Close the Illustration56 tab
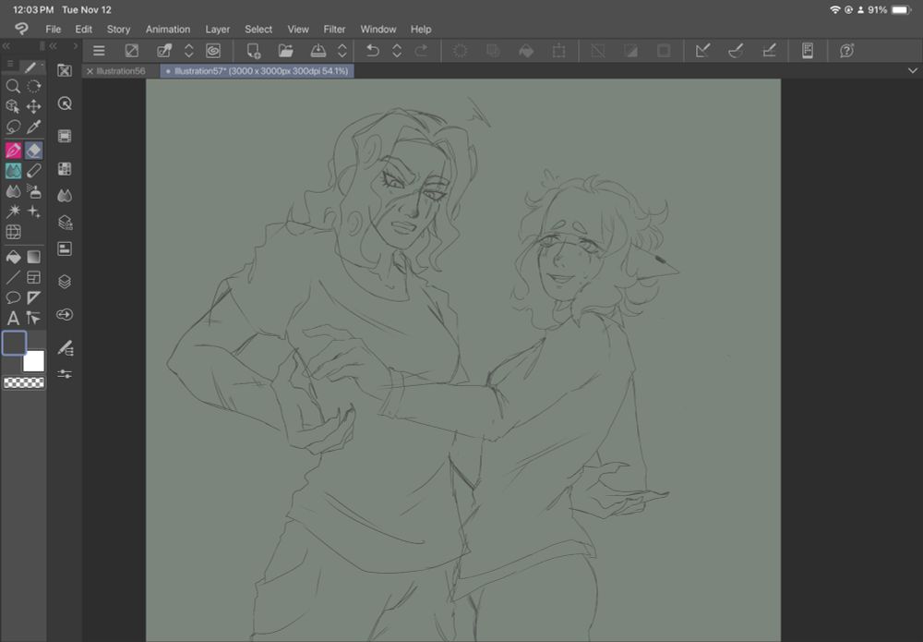This screenshot has height=642, width=923. (90, 71)
